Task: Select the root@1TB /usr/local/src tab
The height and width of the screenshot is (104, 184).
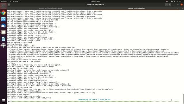Action: click(137, 8)
